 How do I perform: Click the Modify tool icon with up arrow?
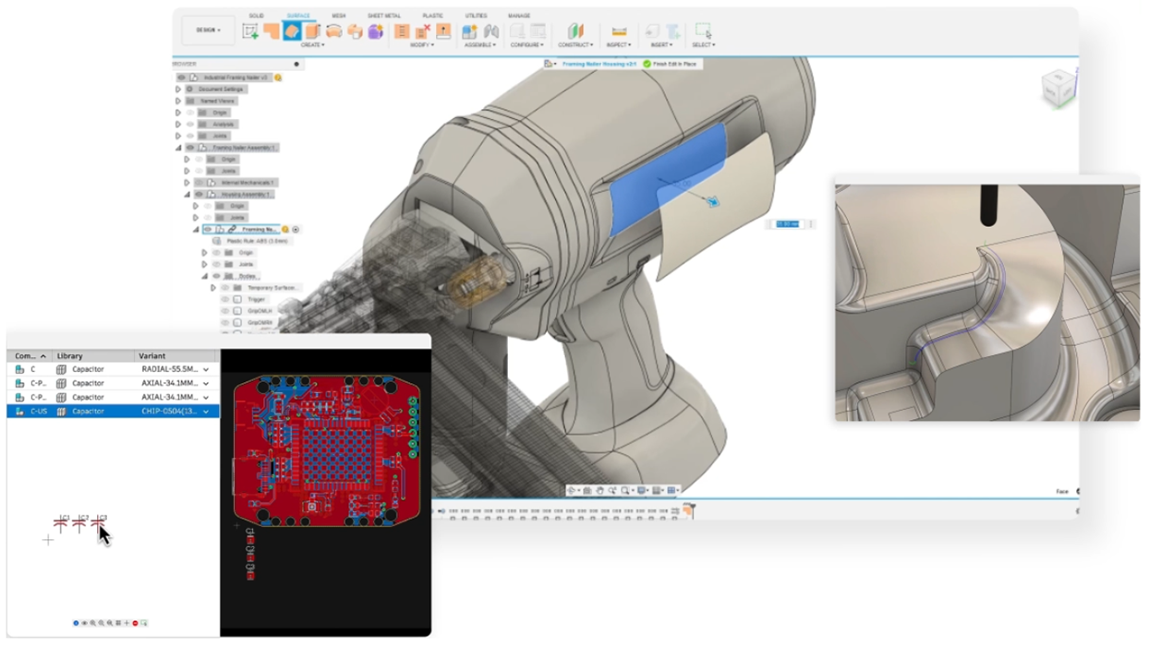(443, 31)
